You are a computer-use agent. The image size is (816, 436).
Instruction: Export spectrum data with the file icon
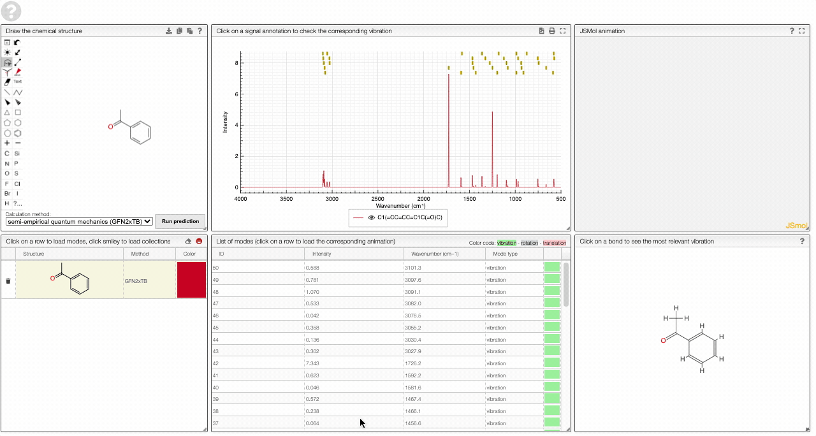click(541, 31)
